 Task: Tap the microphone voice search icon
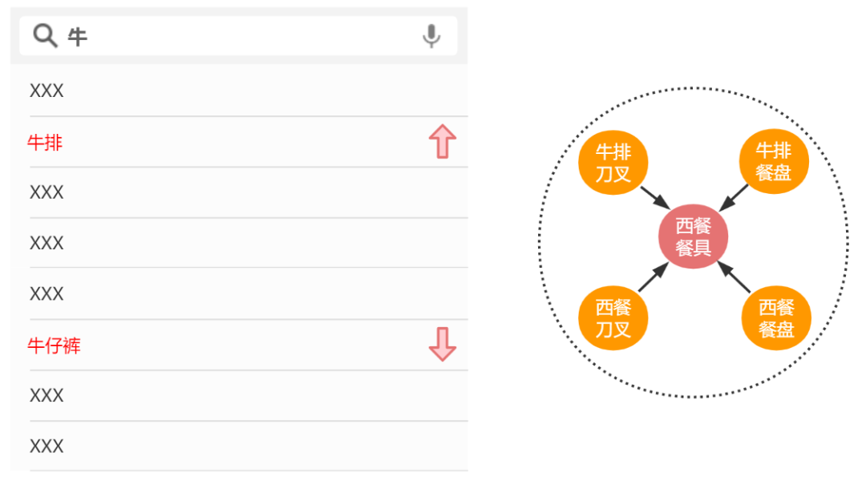[x=431, y=36]
